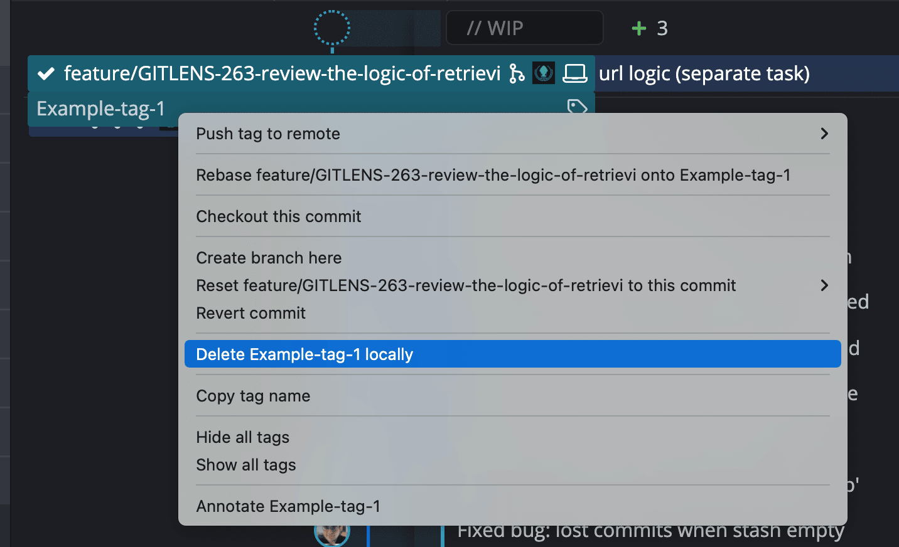The height and width of the screenshot is (547, 899).
Task: Expand the Reset branch to this commit submenu
Action: pos(824,285)
